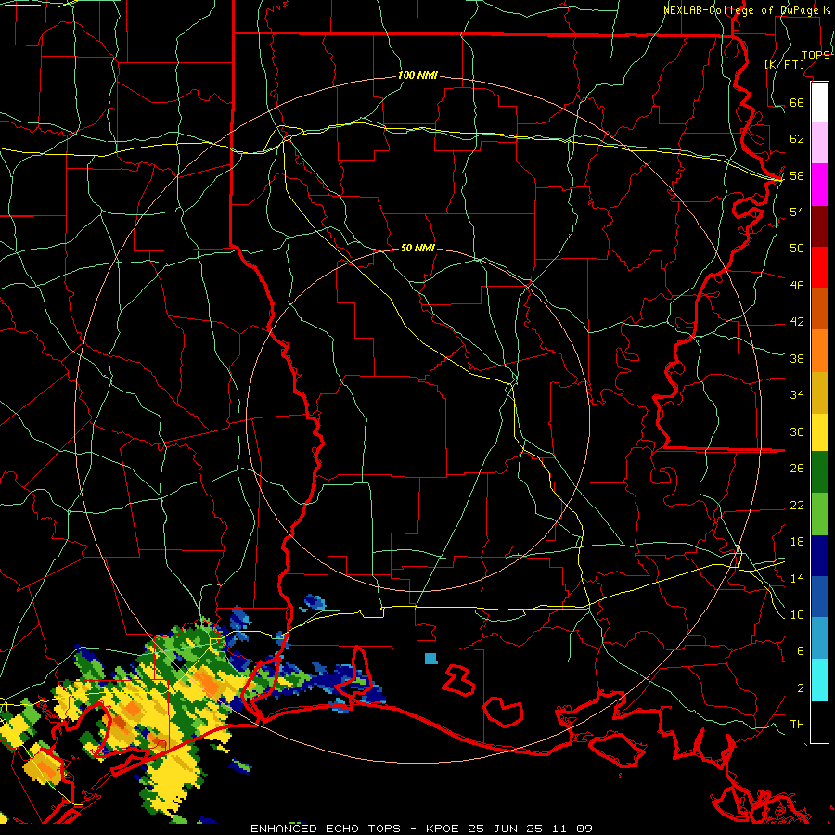Viewport: 835px width, 835px height.
Task: Click the light blue 6 kft legend color
Action: pos(819,637)
